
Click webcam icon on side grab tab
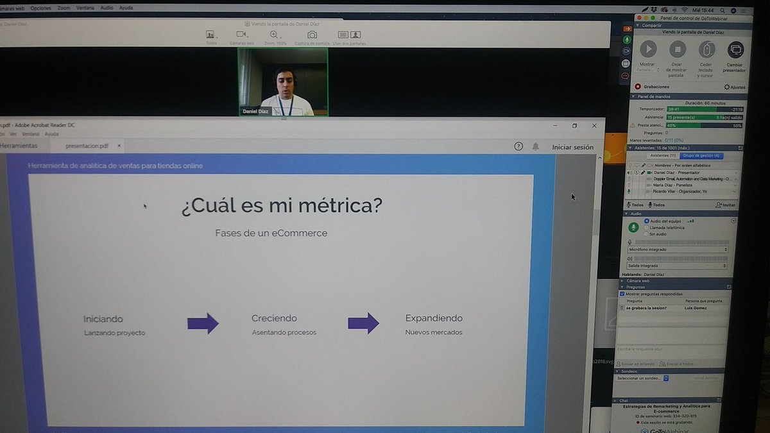[x=626, y=51]
